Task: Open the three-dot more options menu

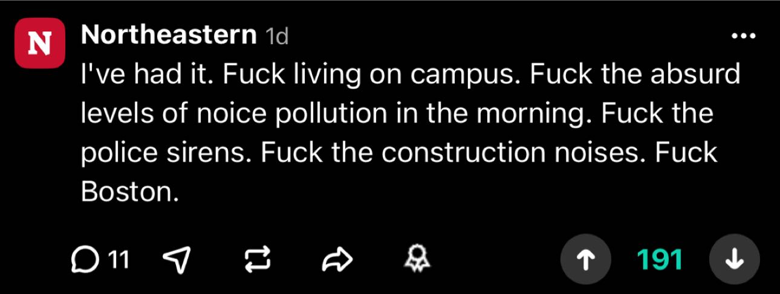Action: pyautogui.click(x=743, y=37)
